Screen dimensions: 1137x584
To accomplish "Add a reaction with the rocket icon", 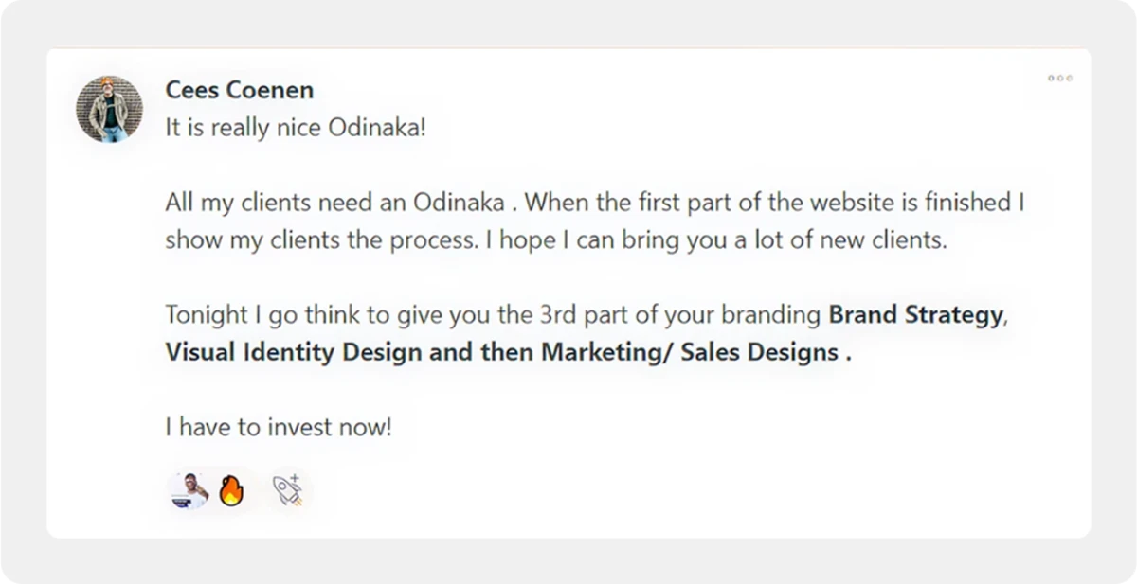I will pyautogui.click(x=287, y=490).
